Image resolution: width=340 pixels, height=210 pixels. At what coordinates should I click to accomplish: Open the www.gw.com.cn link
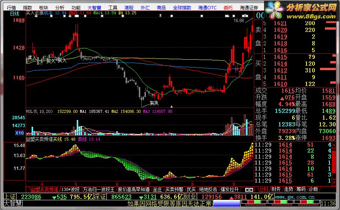coord(295,197)
